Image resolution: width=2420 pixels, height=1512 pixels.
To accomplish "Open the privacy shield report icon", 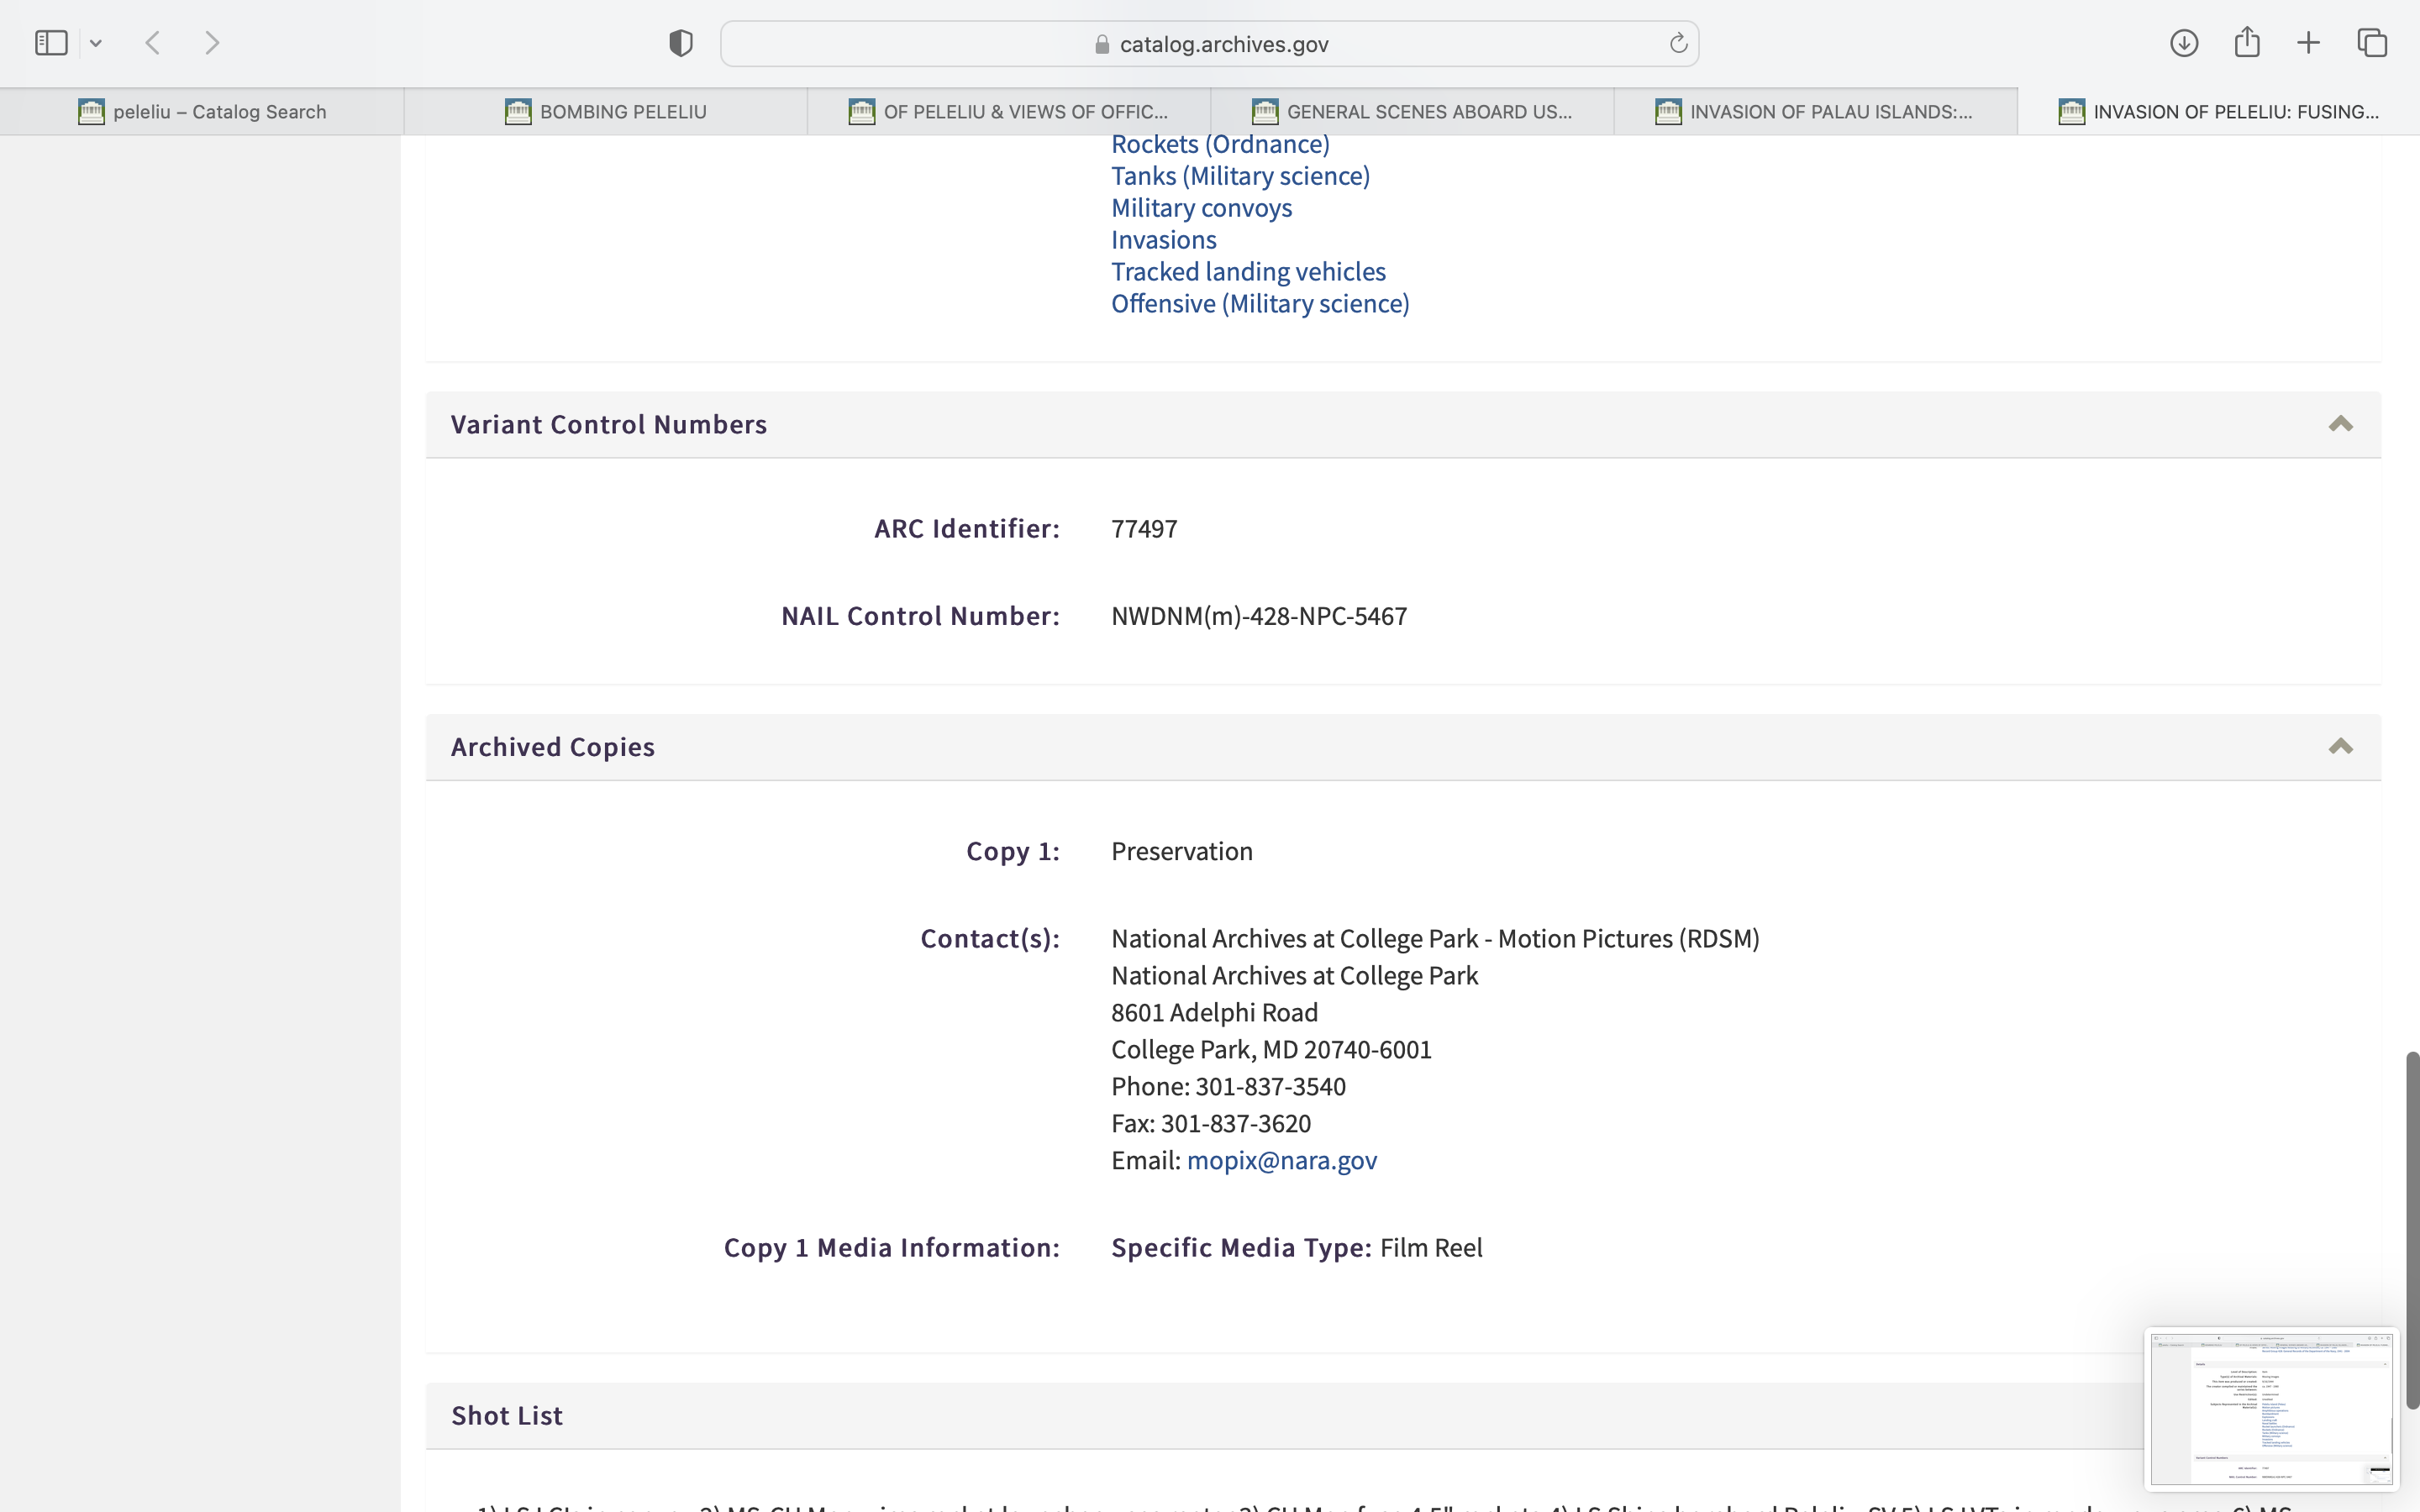I will click(681, 43).
